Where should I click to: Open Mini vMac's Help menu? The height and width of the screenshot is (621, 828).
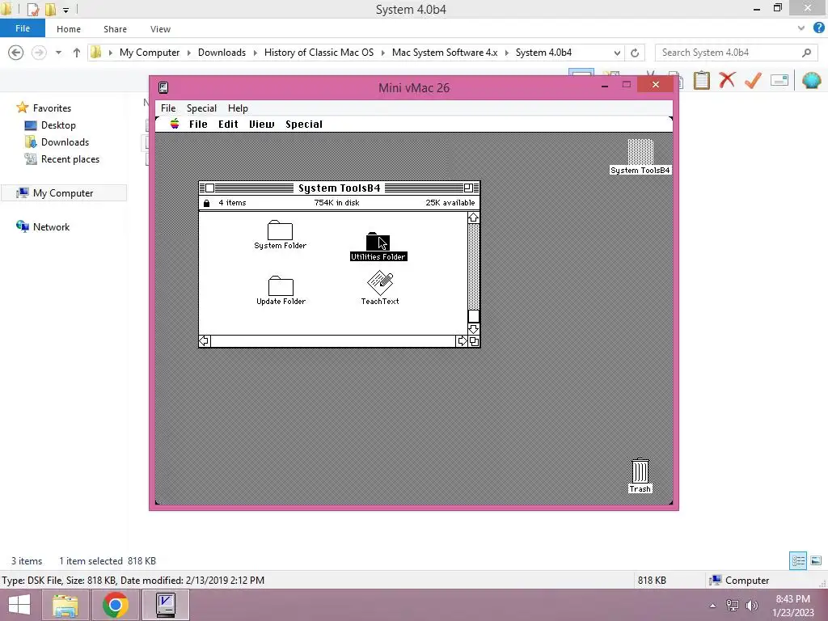pos(238,108)
